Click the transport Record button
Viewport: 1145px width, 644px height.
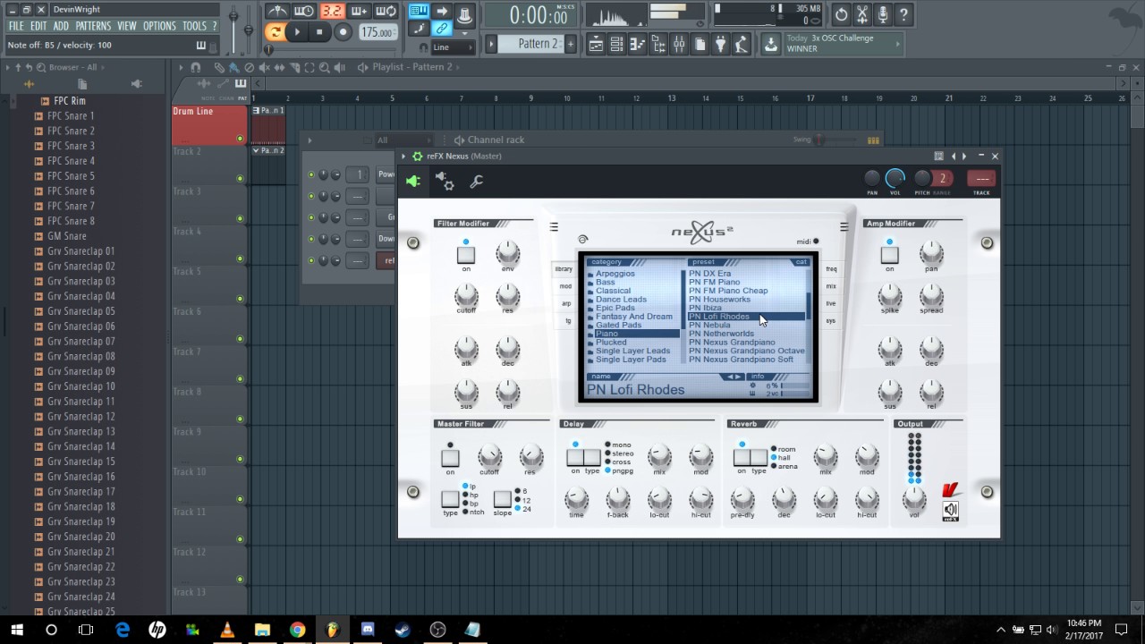(343, 32)
